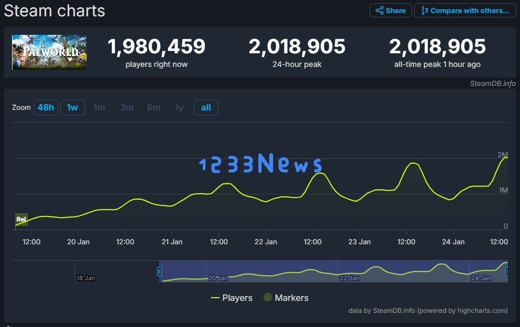Click the all-time peak 1 hour ago text

point(437,64)
